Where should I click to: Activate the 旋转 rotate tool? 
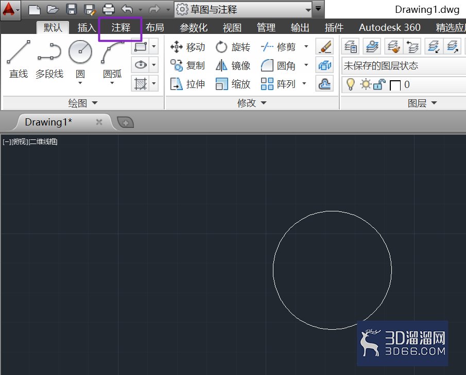(x=233, y=47)
